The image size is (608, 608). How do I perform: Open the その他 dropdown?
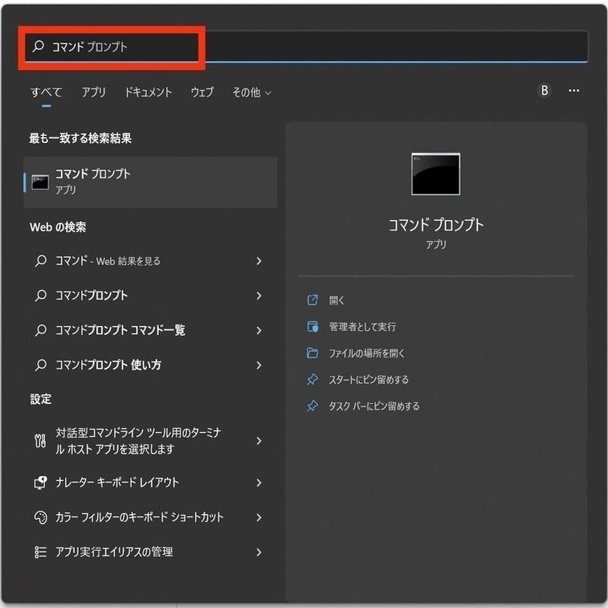(x=251, y=92)
